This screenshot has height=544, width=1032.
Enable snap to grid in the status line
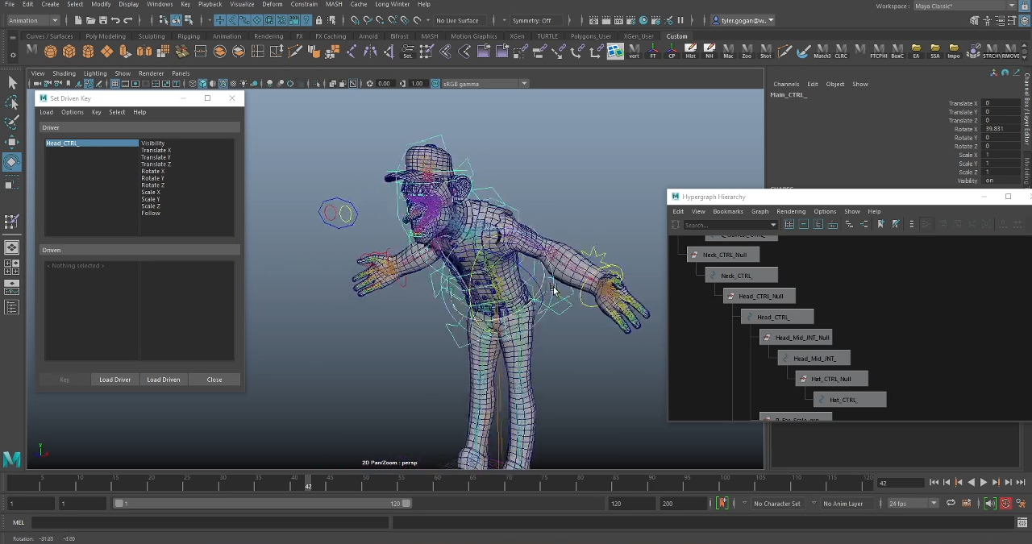click(356, 20)
